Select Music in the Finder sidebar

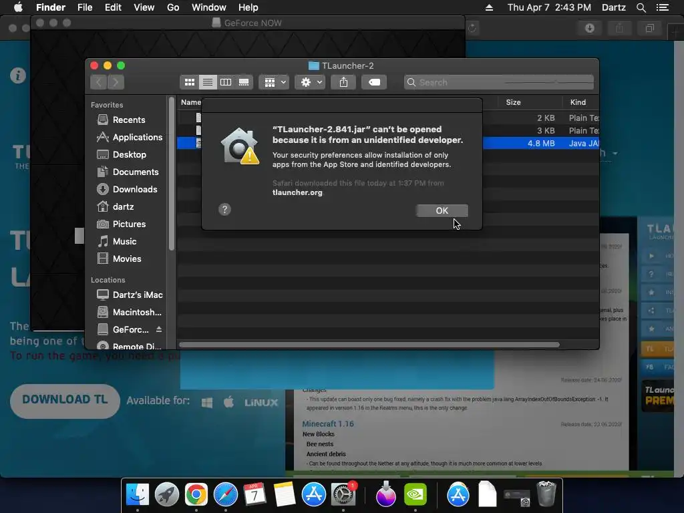pos(124,241)
